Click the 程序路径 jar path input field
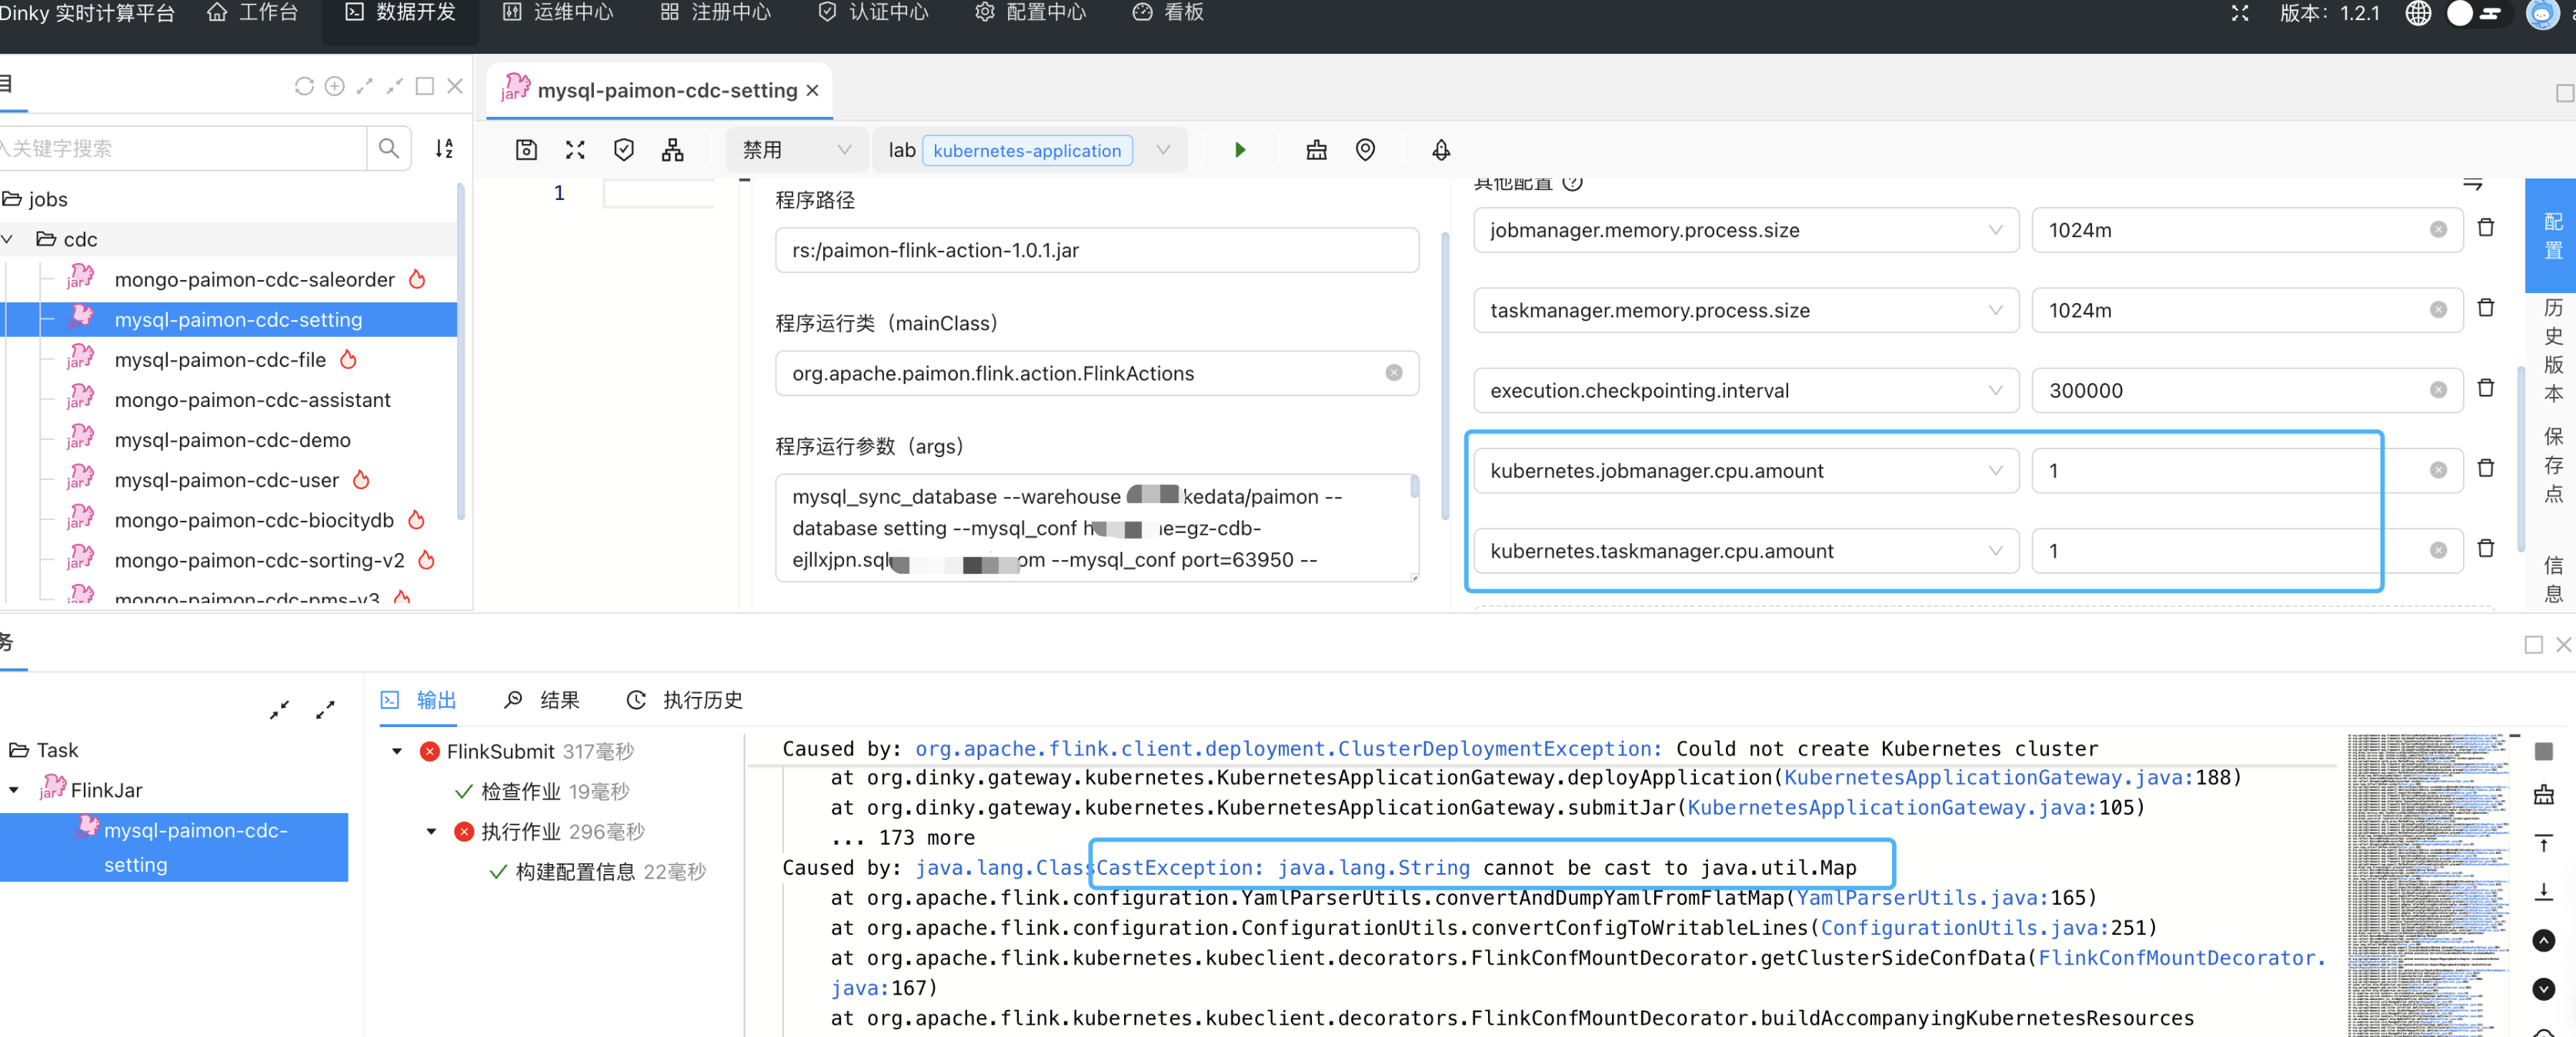This screenshot has width=2576, height=1037. [1096, 250]
